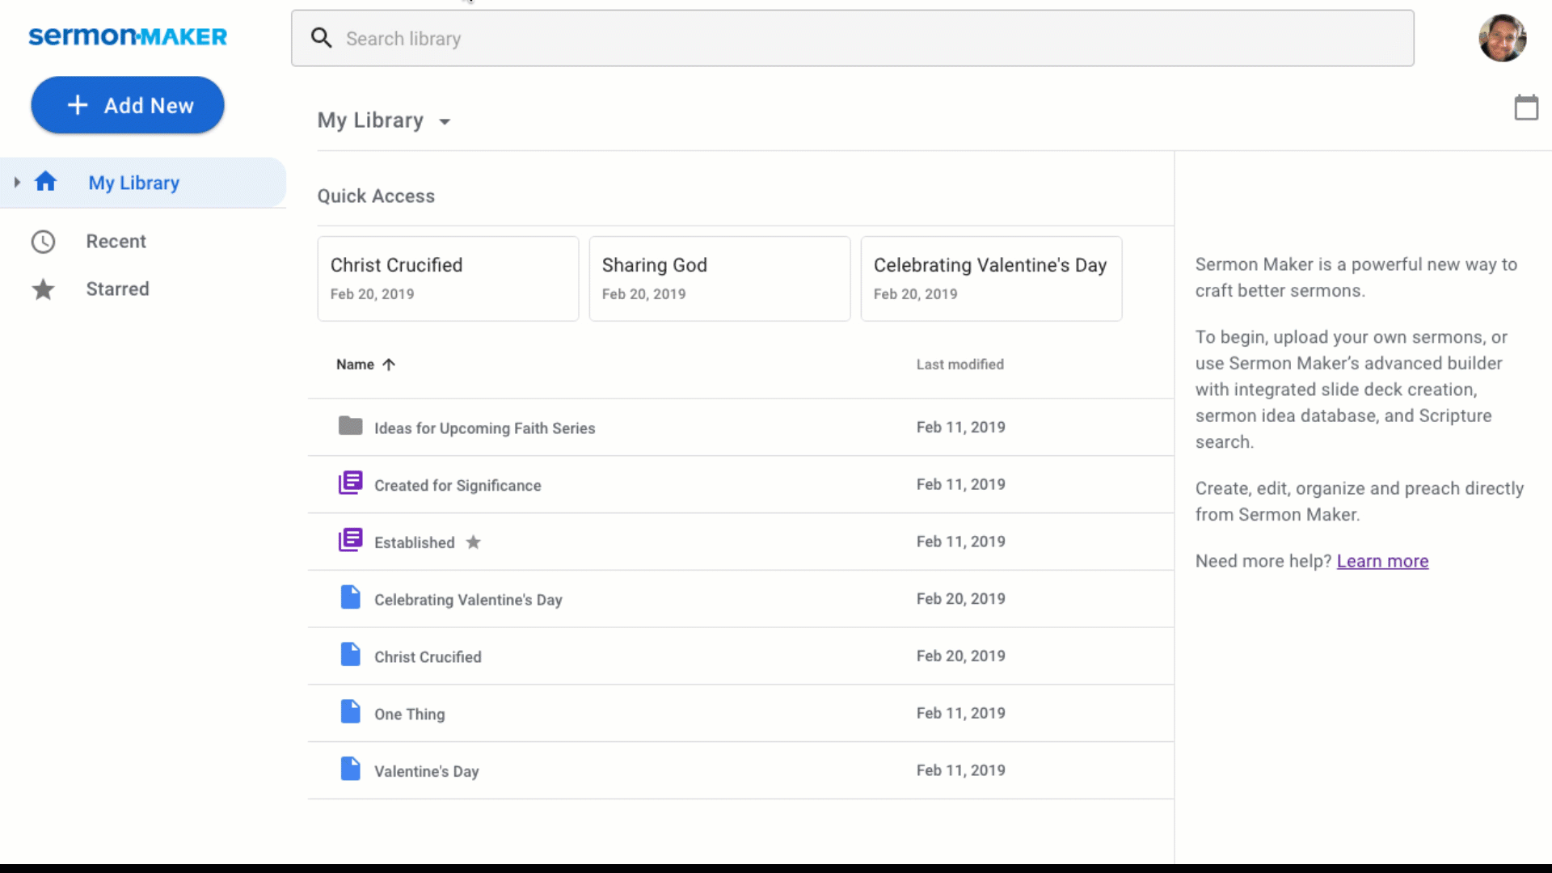This screenshot has height=873, width=1552.
Task: Open the Sharing God quick access card
Action: coord(719,279)
